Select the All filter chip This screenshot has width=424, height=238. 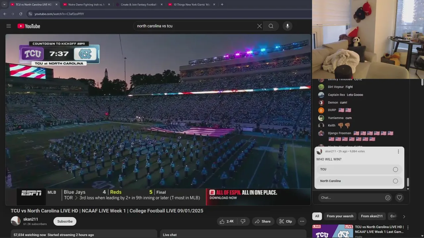pos(317,216)
